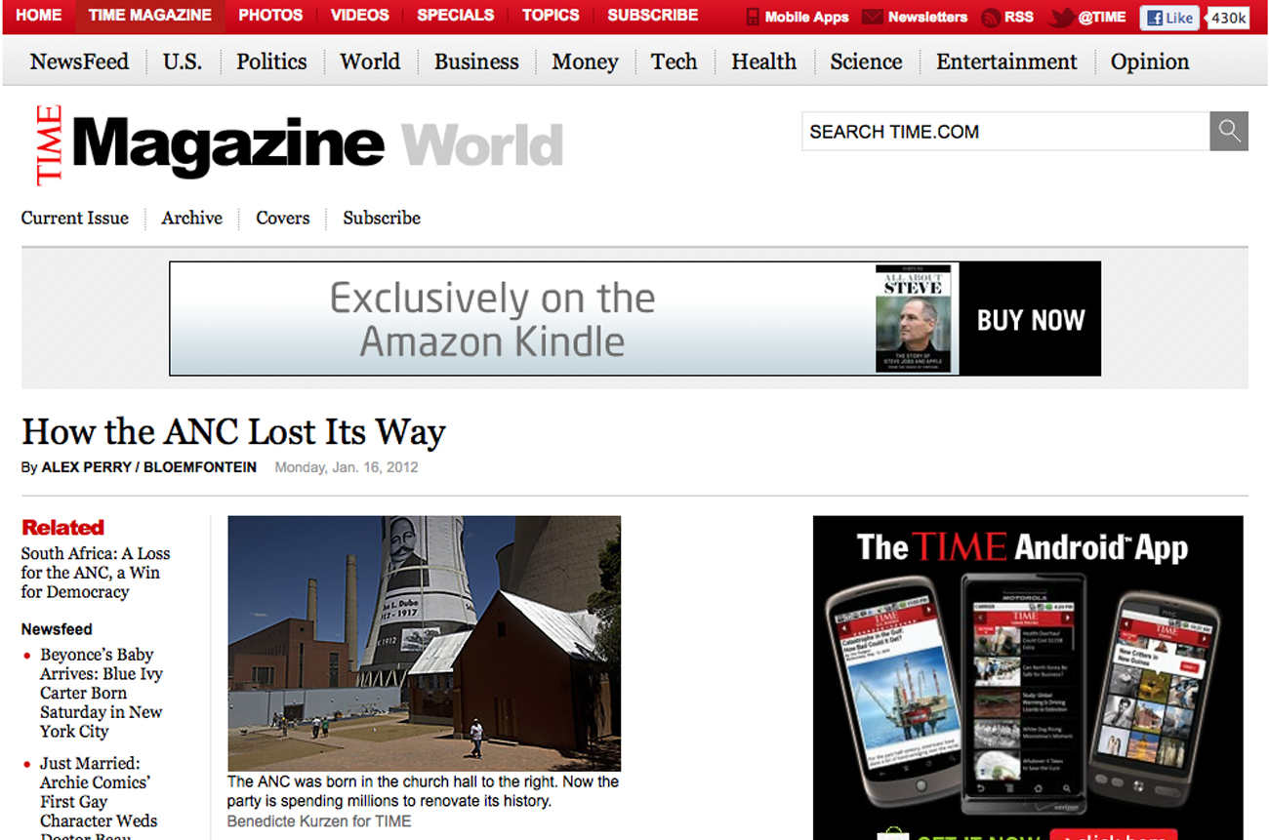
Task: Click the TIME Android App advertisement
Action: click(x=1028, y=678)
